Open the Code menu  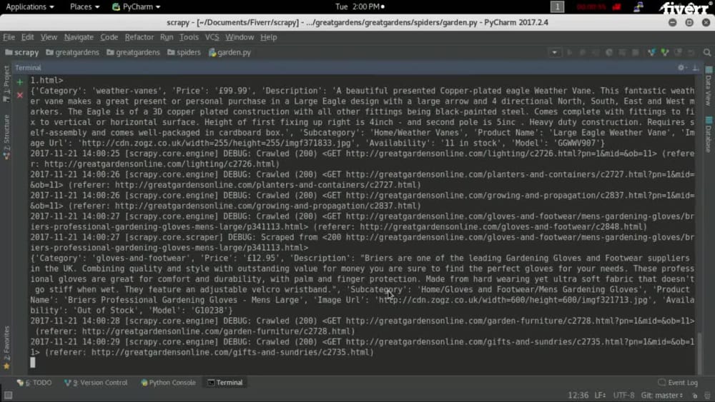pos(109,37)
